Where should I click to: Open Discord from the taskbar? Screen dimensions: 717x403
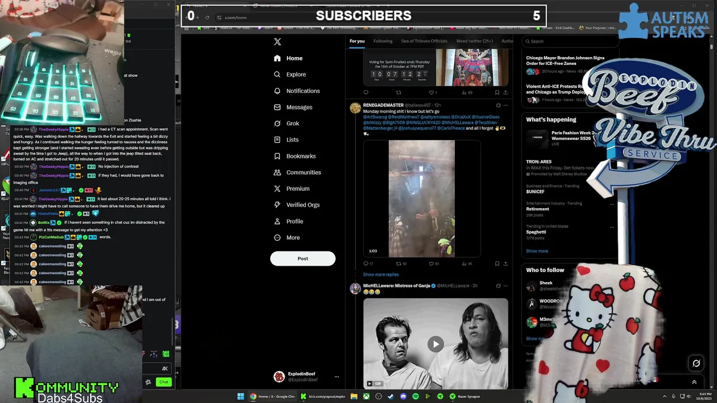coord(403,396)
